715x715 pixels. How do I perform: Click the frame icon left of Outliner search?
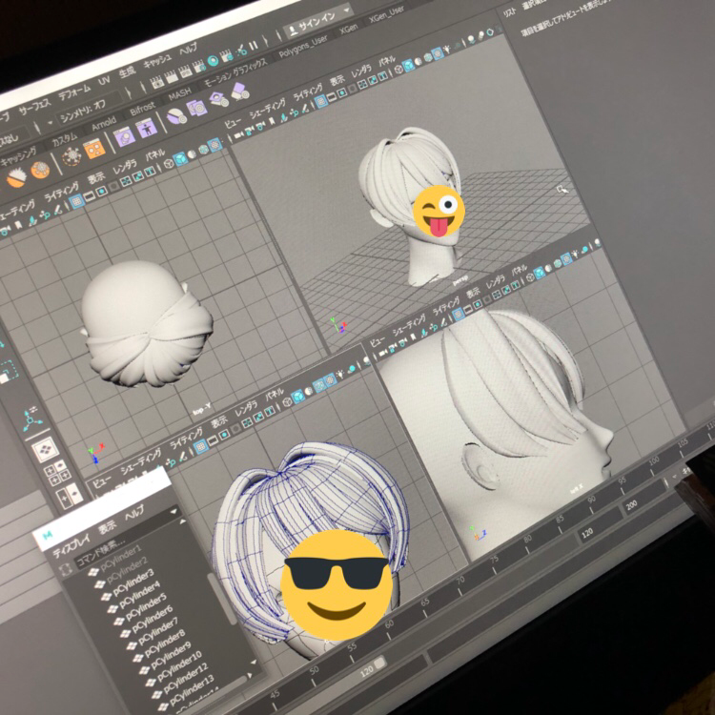pyautogui.click(x=65, y=569)
